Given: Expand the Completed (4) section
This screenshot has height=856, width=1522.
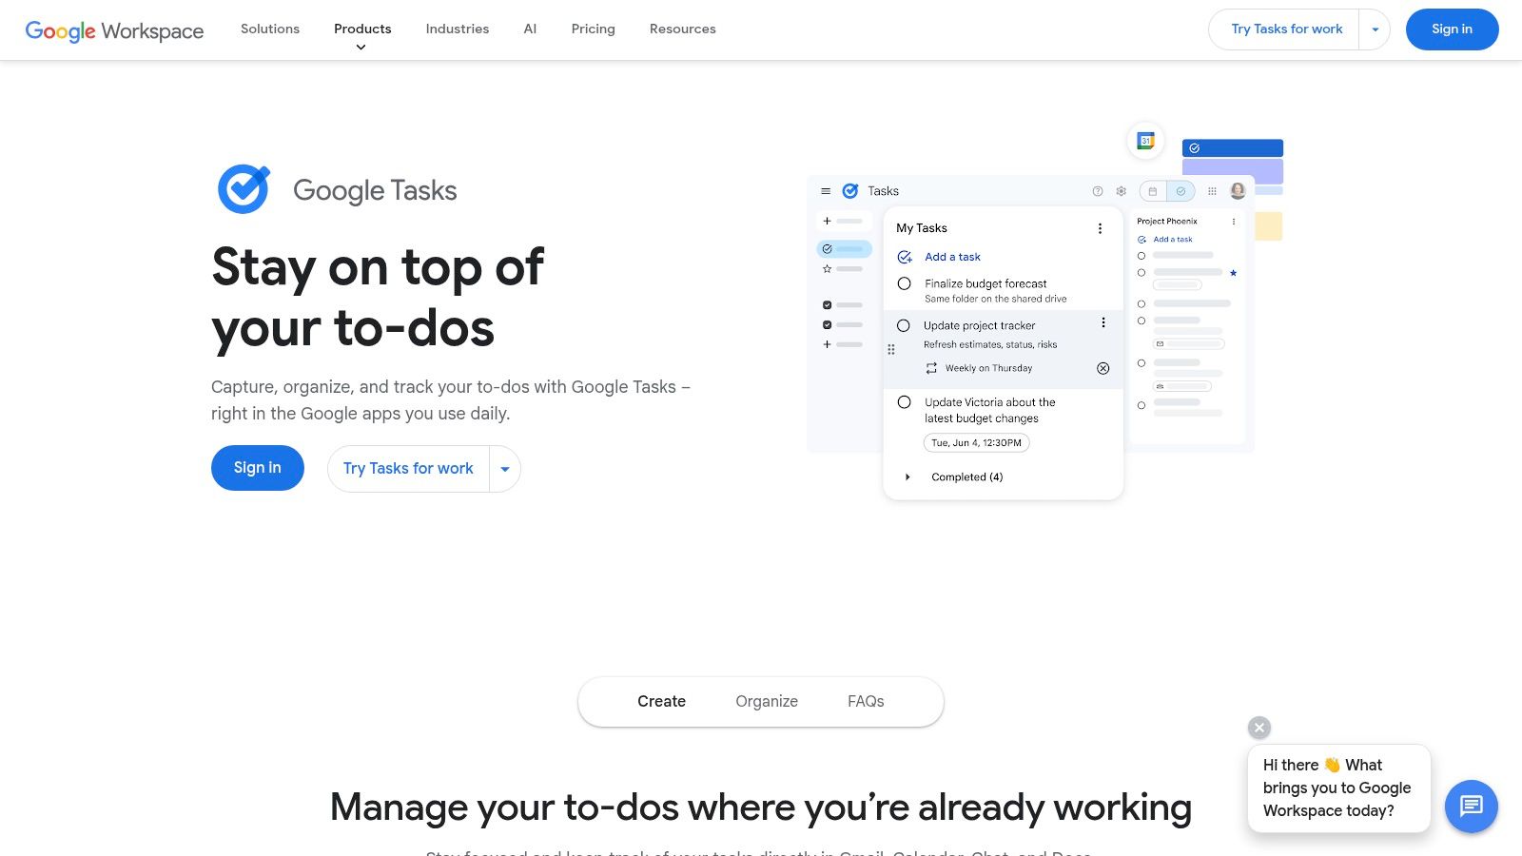Looking at the screenshot, I should point(907,477).
